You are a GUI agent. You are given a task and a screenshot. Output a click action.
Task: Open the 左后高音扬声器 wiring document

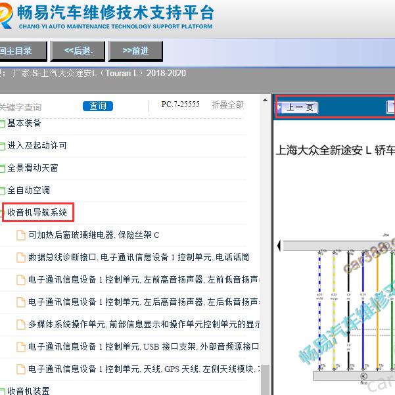[x=144, y=302]
